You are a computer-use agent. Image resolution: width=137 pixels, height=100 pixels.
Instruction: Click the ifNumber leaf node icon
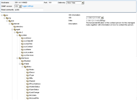22,61
